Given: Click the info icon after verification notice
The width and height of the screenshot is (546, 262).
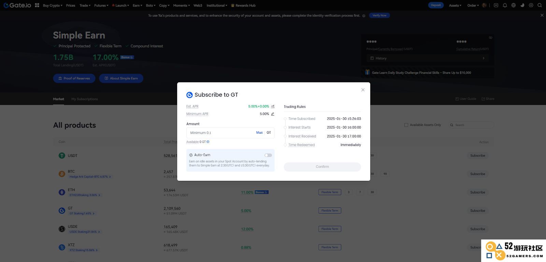Looking at the screenshot, I should (364, 16).
